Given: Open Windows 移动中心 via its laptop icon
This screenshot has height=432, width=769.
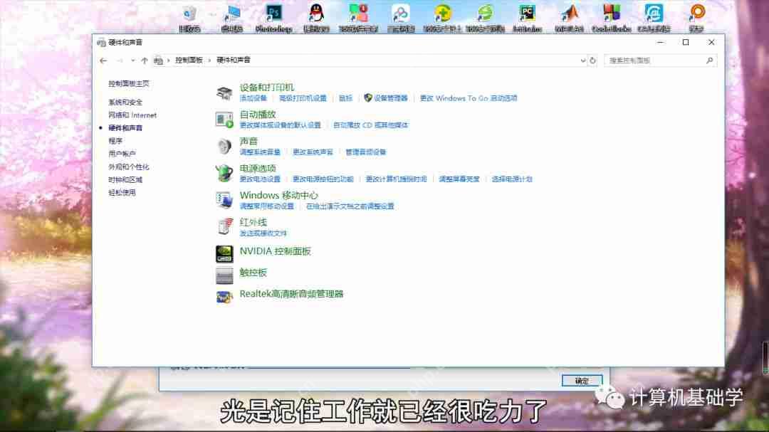Looking at the screenshot, I should coord(224,200).
